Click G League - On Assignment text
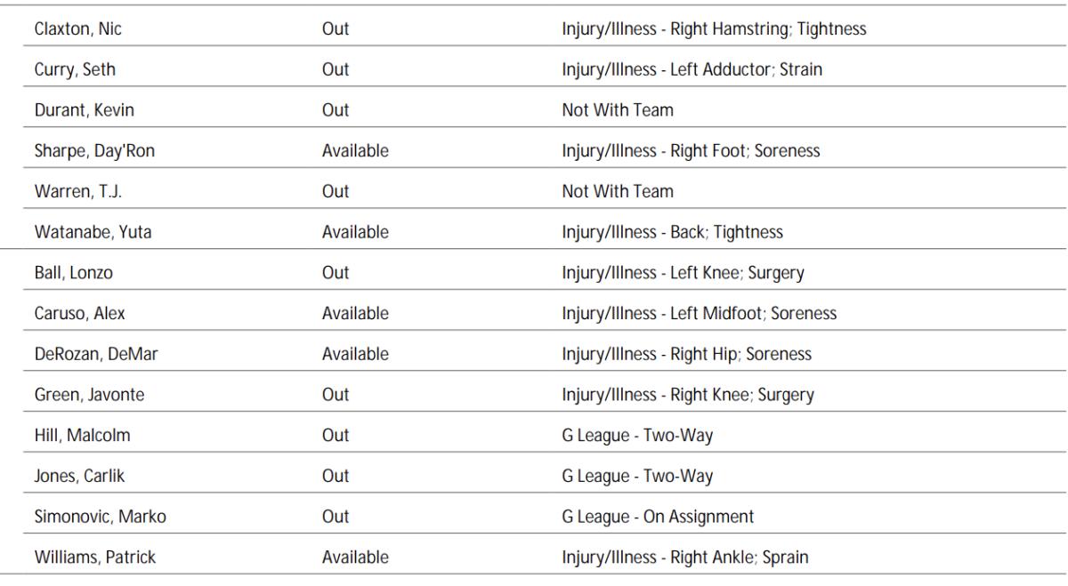This screenshot has width=1068, height=586. click(x=658, y=517)
